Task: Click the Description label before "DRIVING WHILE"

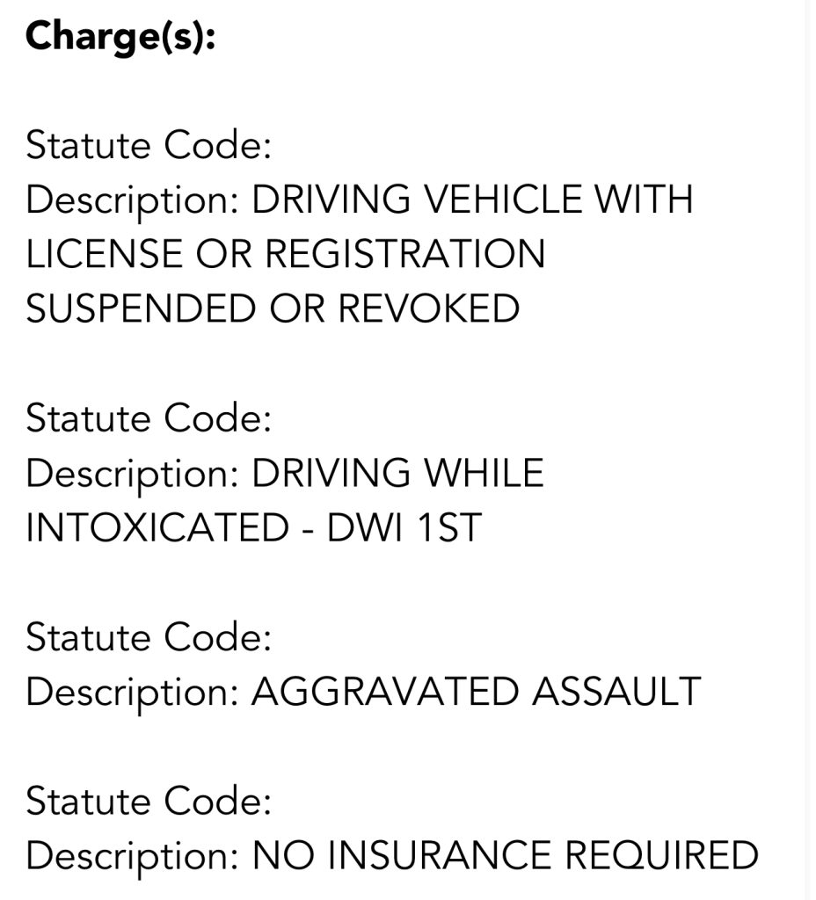Action: click(132, 474)
